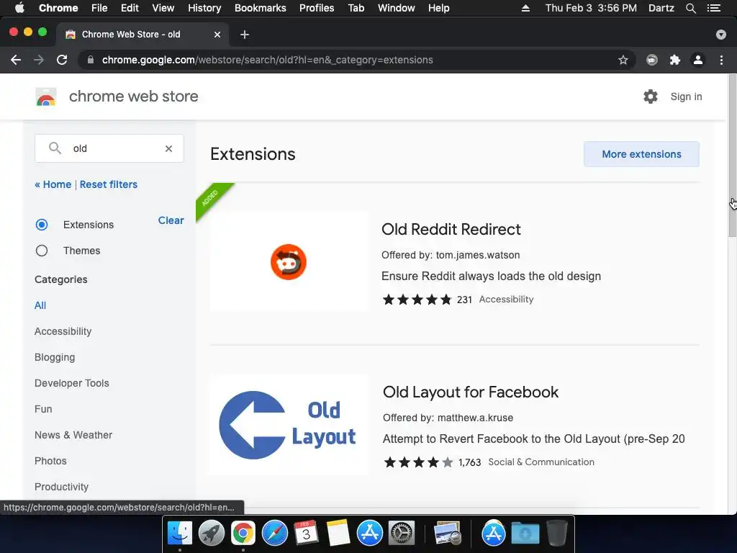Click the Reset filters link

click(x=109, y=184)
